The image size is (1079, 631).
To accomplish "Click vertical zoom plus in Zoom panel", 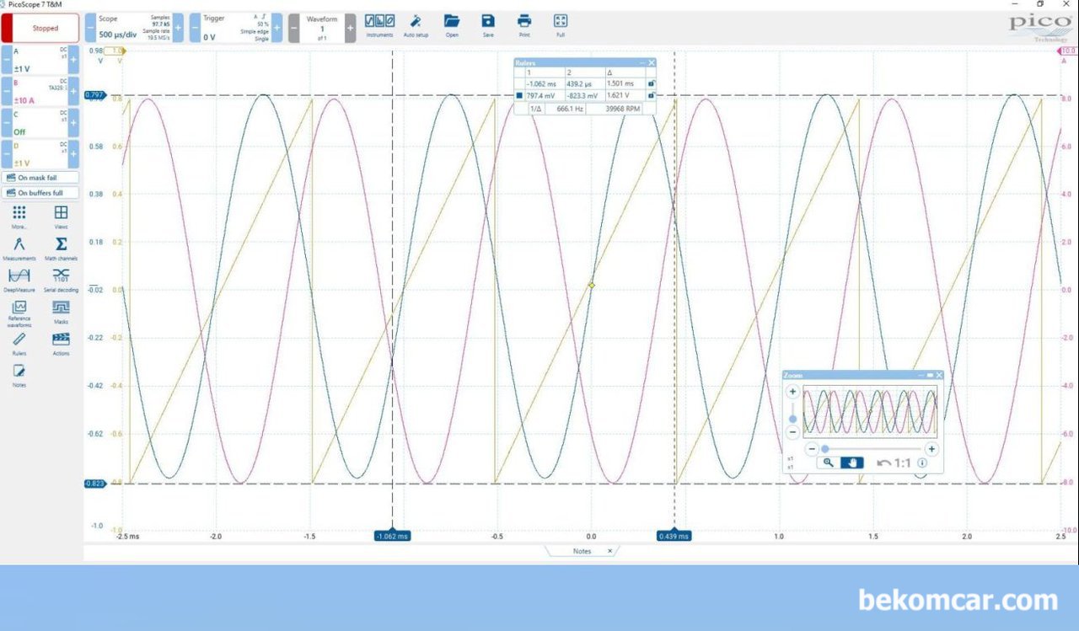I will [x=792, y=392].
